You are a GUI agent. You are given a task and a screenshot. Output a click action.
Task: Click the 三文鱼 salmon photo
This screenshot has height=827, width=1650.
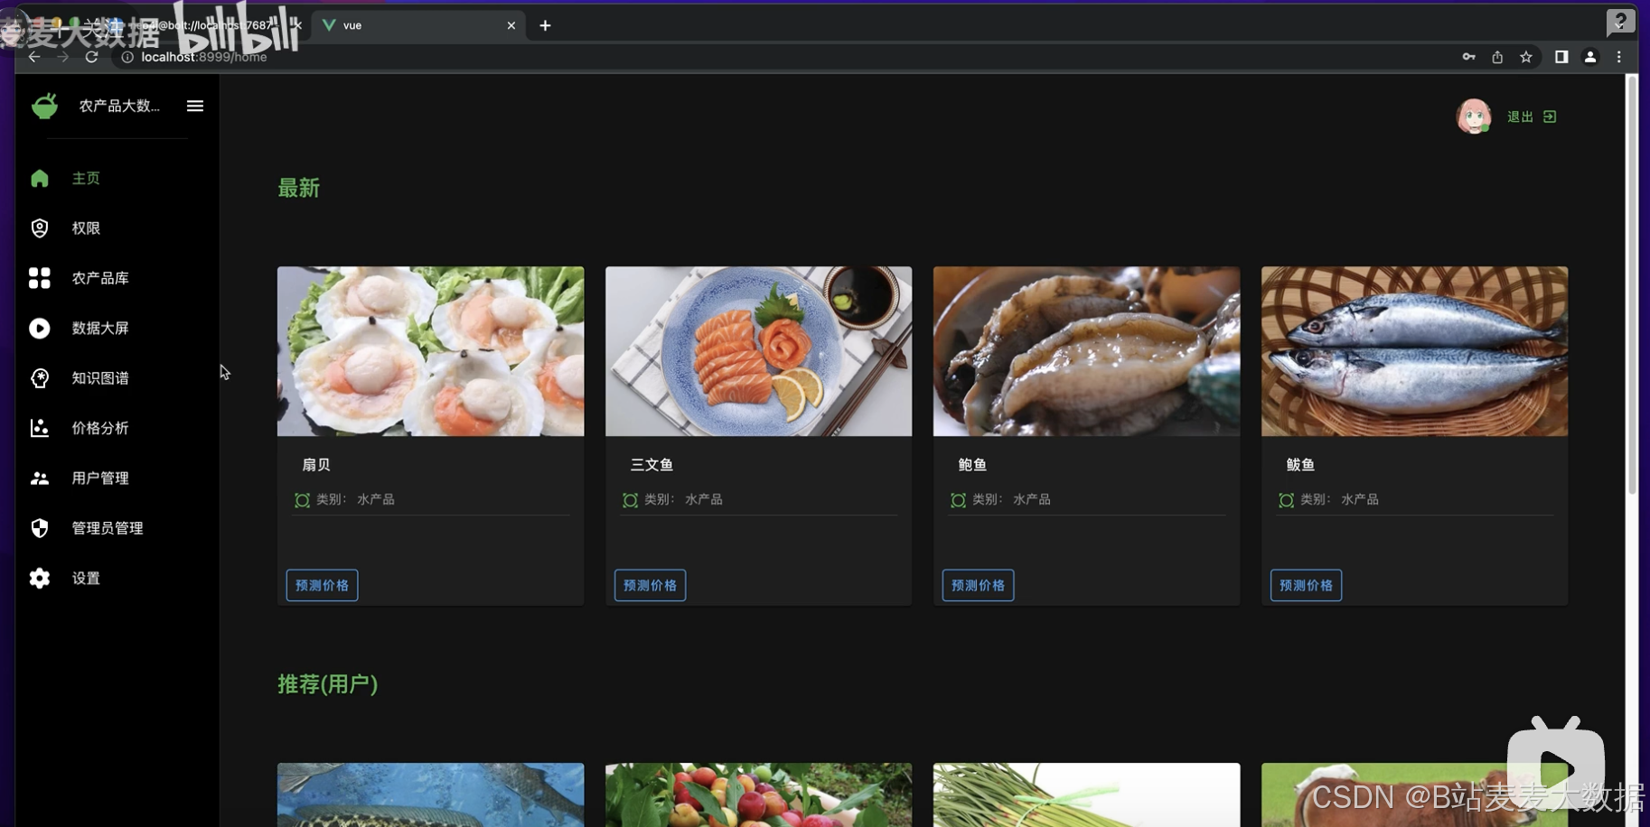758,351
